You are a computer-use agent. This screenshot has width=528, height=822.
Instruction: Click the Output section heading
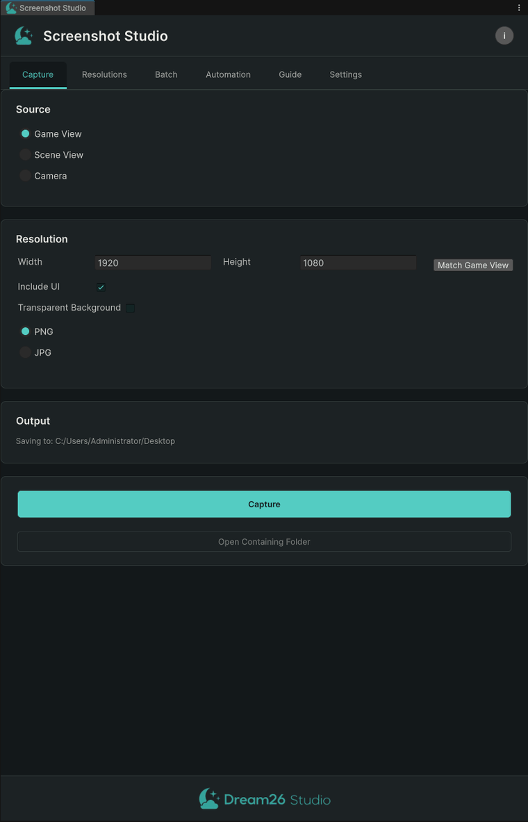(x=33, y=420)
